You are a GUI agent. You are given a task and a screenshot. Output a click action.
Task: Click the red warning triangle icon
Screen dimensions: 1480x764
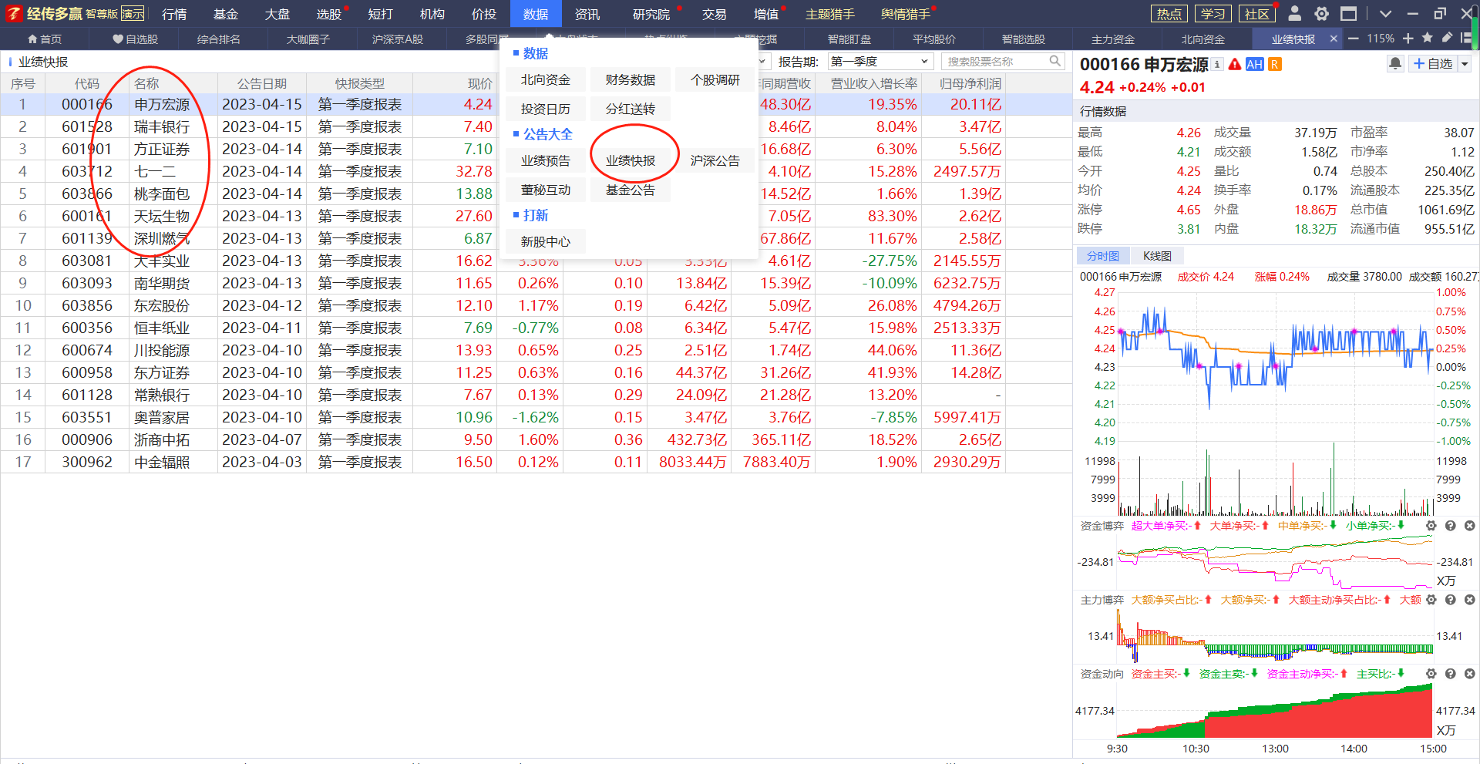point(1235,65)
